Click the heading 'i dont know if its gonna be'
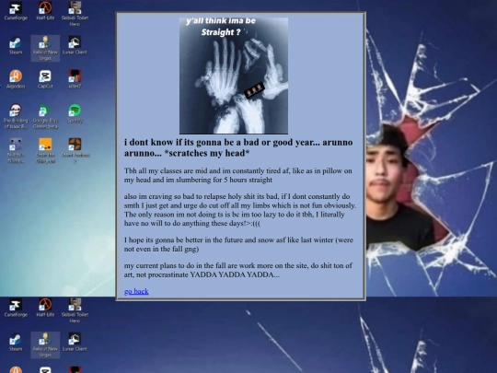Viewport: 497px width, 373px height. click(x=238, y=147)
